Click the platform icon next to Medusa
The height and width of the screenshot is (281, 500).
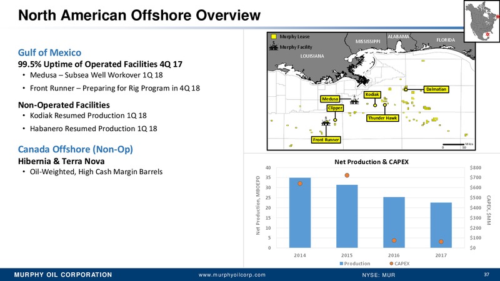click(x=354, y=101)
